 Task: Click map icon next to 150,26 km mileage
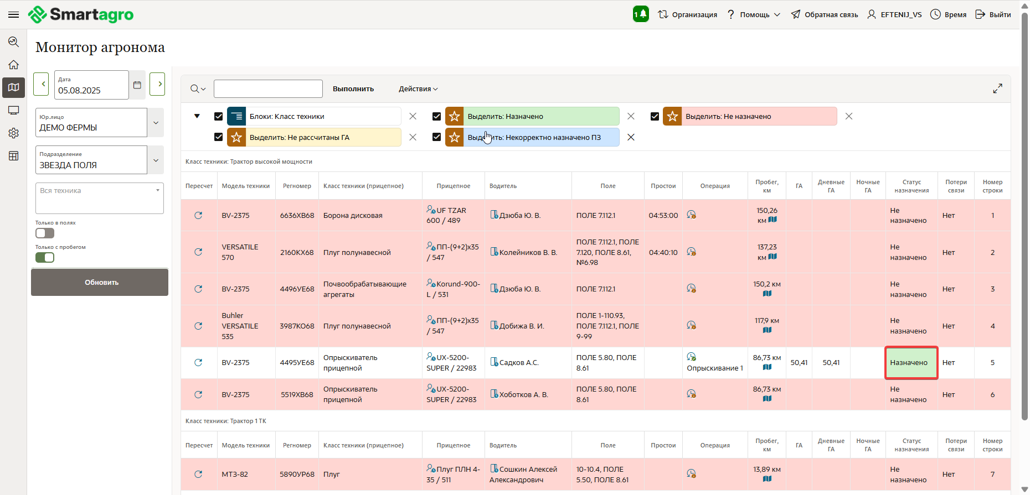tap(772, 220)
